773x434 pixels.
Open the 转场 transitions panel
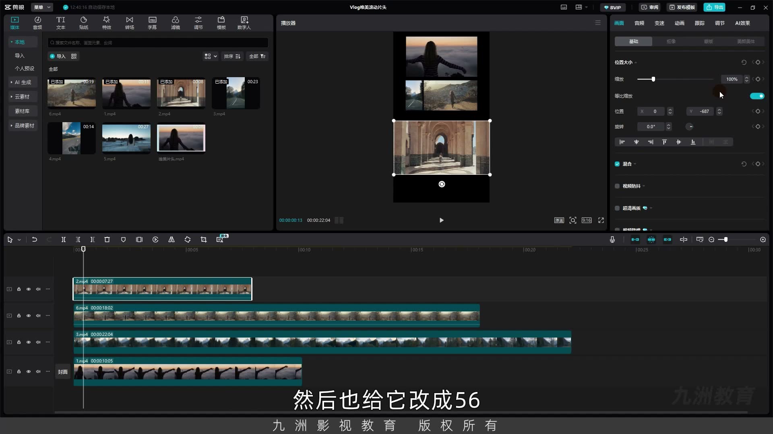[130, 23]
